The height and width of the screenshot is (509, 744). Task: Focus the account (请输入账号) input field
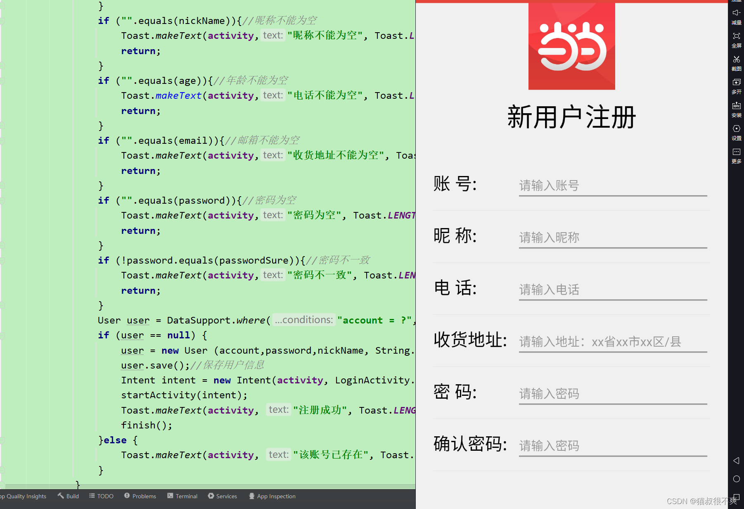613,186
